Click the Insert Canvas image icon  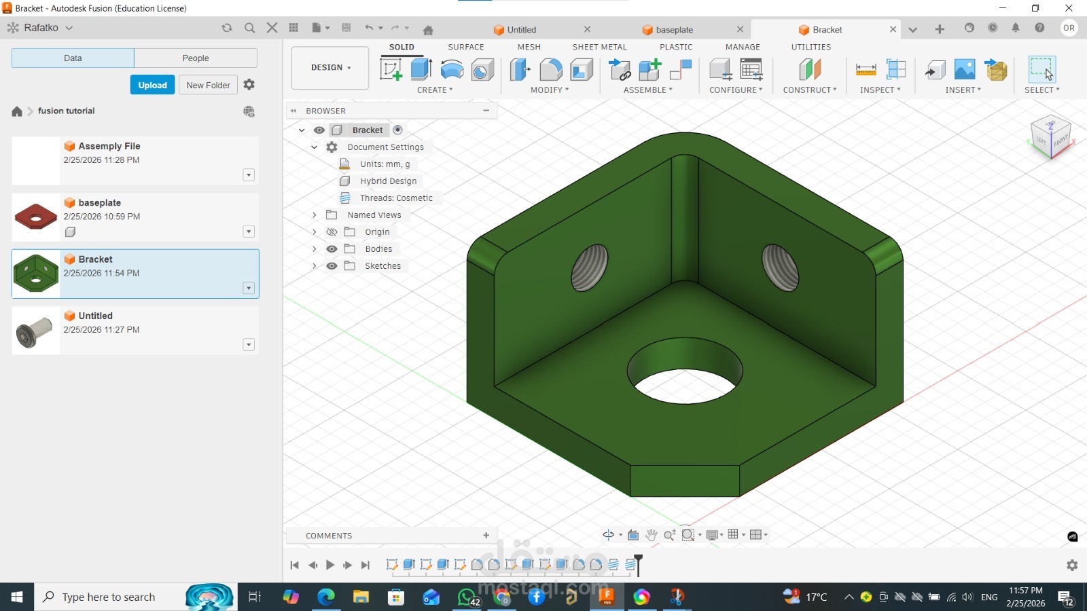click(x=965, y=69)
